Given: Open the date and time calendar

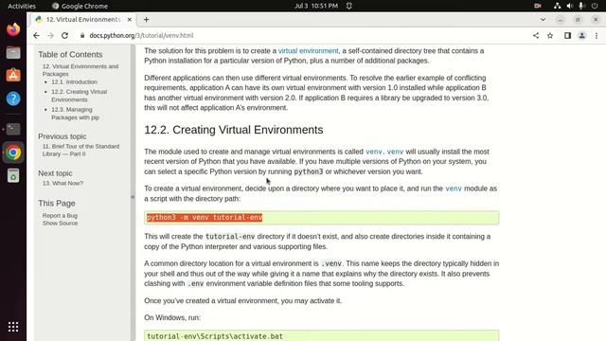Looking at the screenshot, I should point(316,6).
